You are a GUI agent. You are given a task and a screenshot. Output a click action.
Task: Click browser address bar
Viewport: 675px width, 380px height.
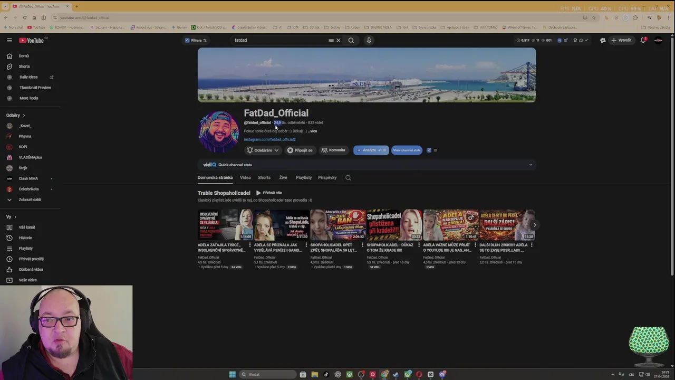316,17
